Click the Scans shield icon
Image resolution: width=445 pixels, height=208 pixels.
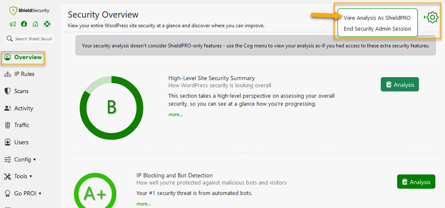[x=8, y=91]
